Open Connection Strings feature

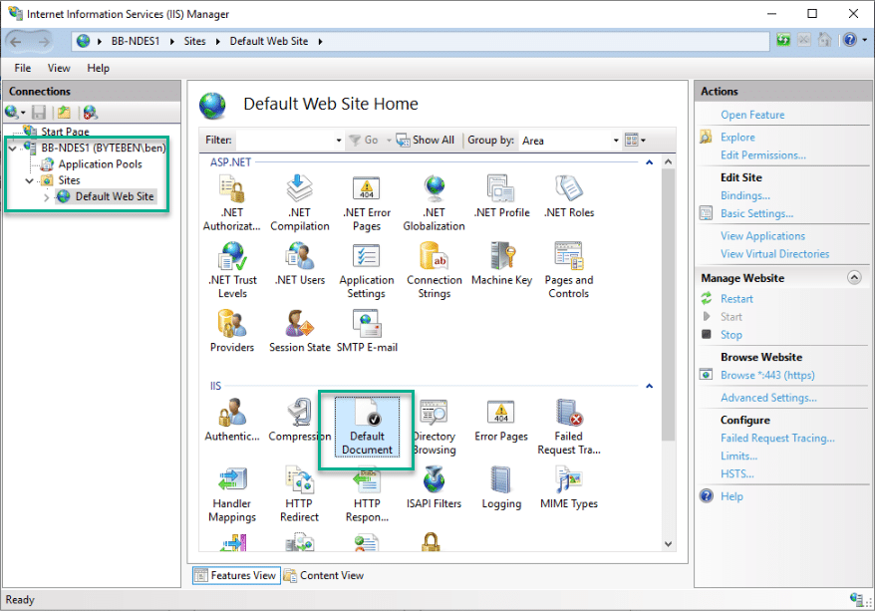coord(435,270)
